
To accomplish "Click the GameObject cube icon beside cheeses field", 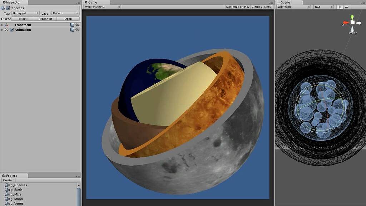I will point(3,8).
